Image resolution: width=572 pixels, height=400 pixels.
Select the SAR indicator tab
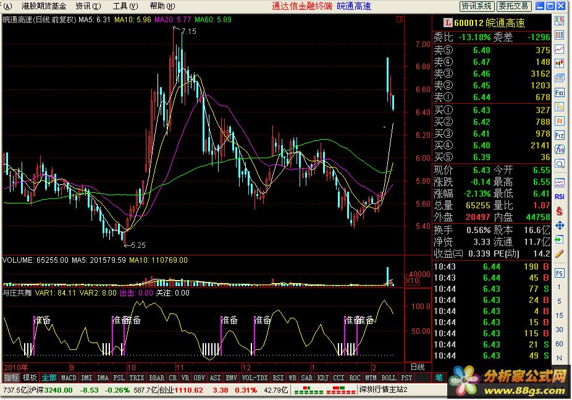[x=306, y=378]
